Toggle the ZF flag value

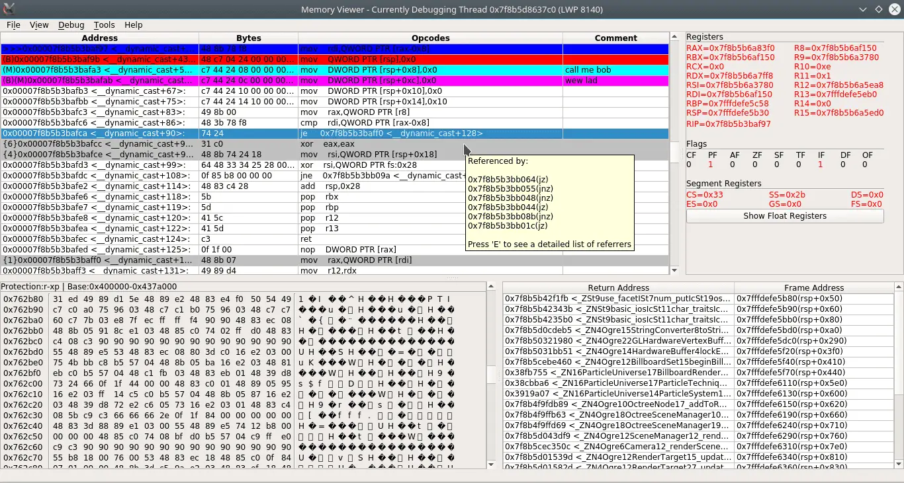(755, 165)
